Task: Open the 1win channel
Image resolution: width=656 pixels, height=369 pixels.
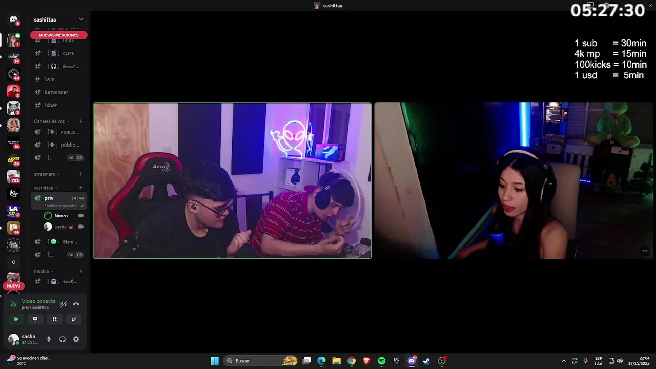Action: coord(58,79)
